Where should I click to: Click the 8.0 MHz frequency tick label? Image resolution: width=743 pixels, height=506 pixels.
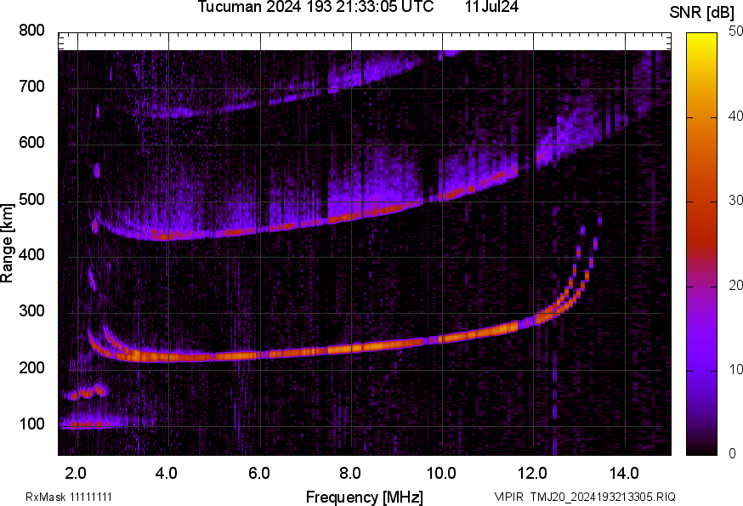point(350,473)
